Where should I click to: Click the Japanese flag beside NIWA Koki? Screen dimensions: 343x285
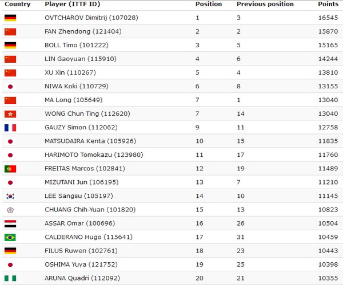(10, 87)
